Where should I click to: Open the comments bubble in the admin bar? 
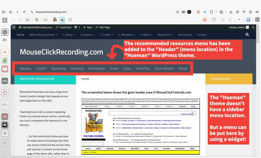point(77,27)
